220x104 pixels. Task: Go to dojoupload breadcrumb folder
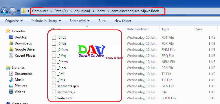(82, 11)
